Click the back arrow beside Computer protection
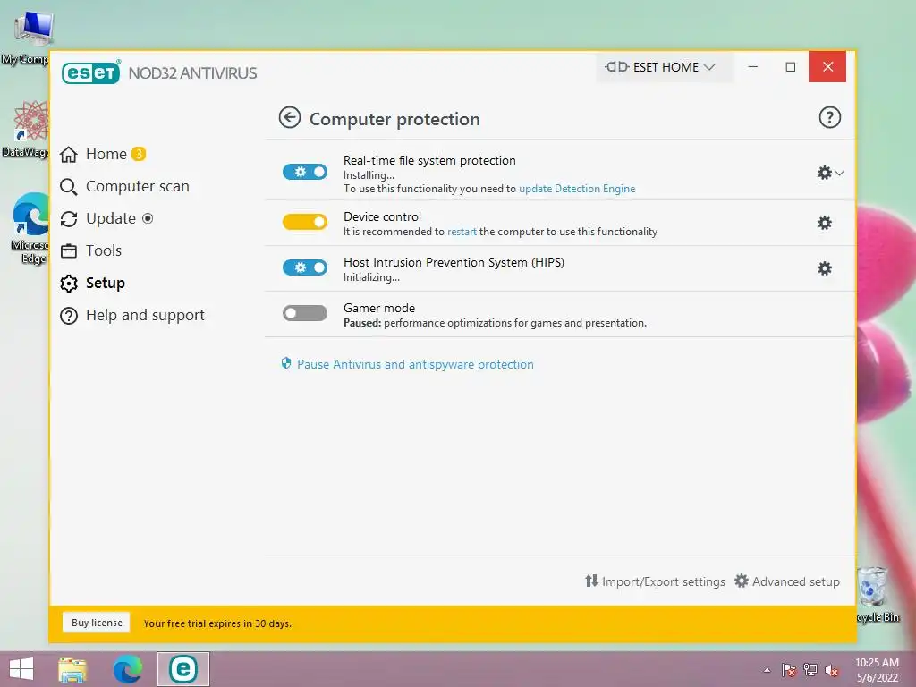Screen dimensions: 916x687 click(289, 117)
